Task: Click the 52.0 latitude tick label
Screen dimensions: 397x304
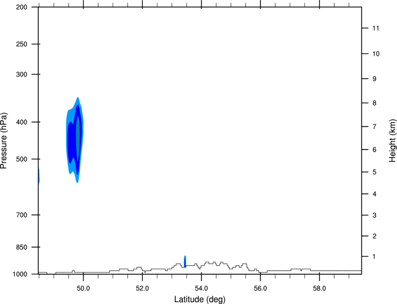Action: pos(142,289)
